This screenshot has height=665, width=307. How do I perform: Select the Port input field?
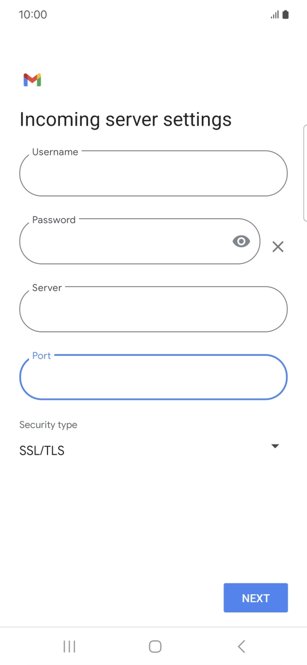click(153, 377)
